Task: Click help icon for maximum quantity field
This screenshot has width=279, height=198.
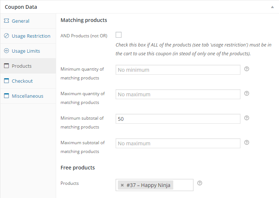Action: (x=247, y=93)
